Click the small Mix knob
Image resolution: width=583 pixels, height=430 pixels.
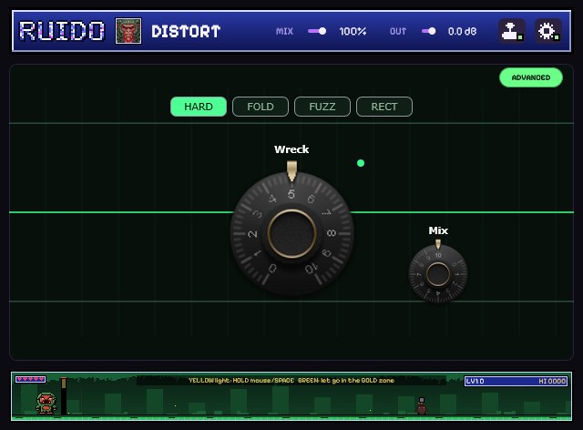tap(438, 274)
